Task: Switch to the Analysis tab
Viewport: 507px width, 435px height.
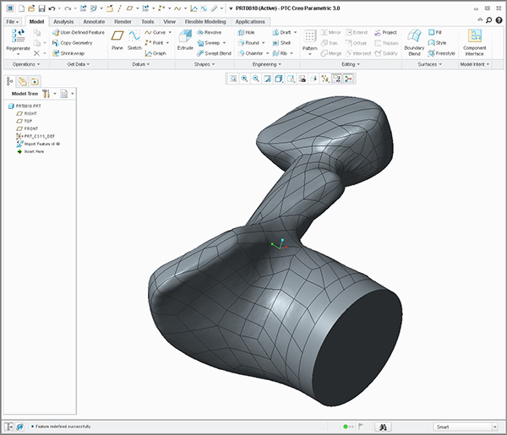Action: click(63, 22)
